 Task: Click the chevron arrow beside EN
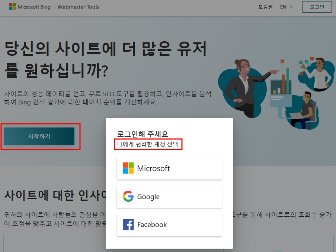click(292, 7)
